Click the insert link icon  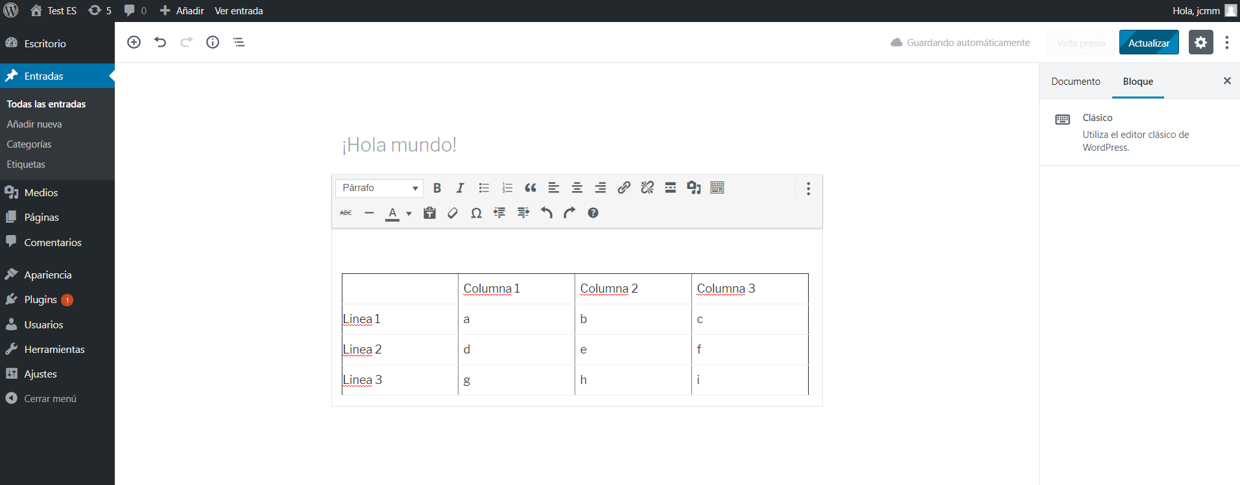point(624,188)
